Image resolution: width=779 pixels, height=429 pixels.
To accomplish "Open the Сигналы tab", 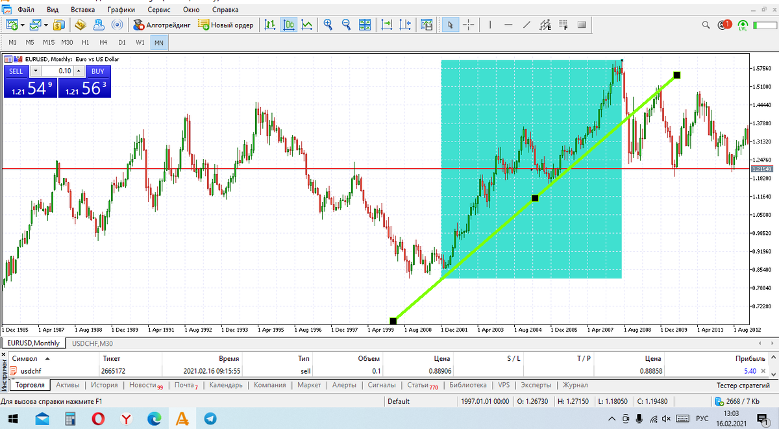I will 381,385.
